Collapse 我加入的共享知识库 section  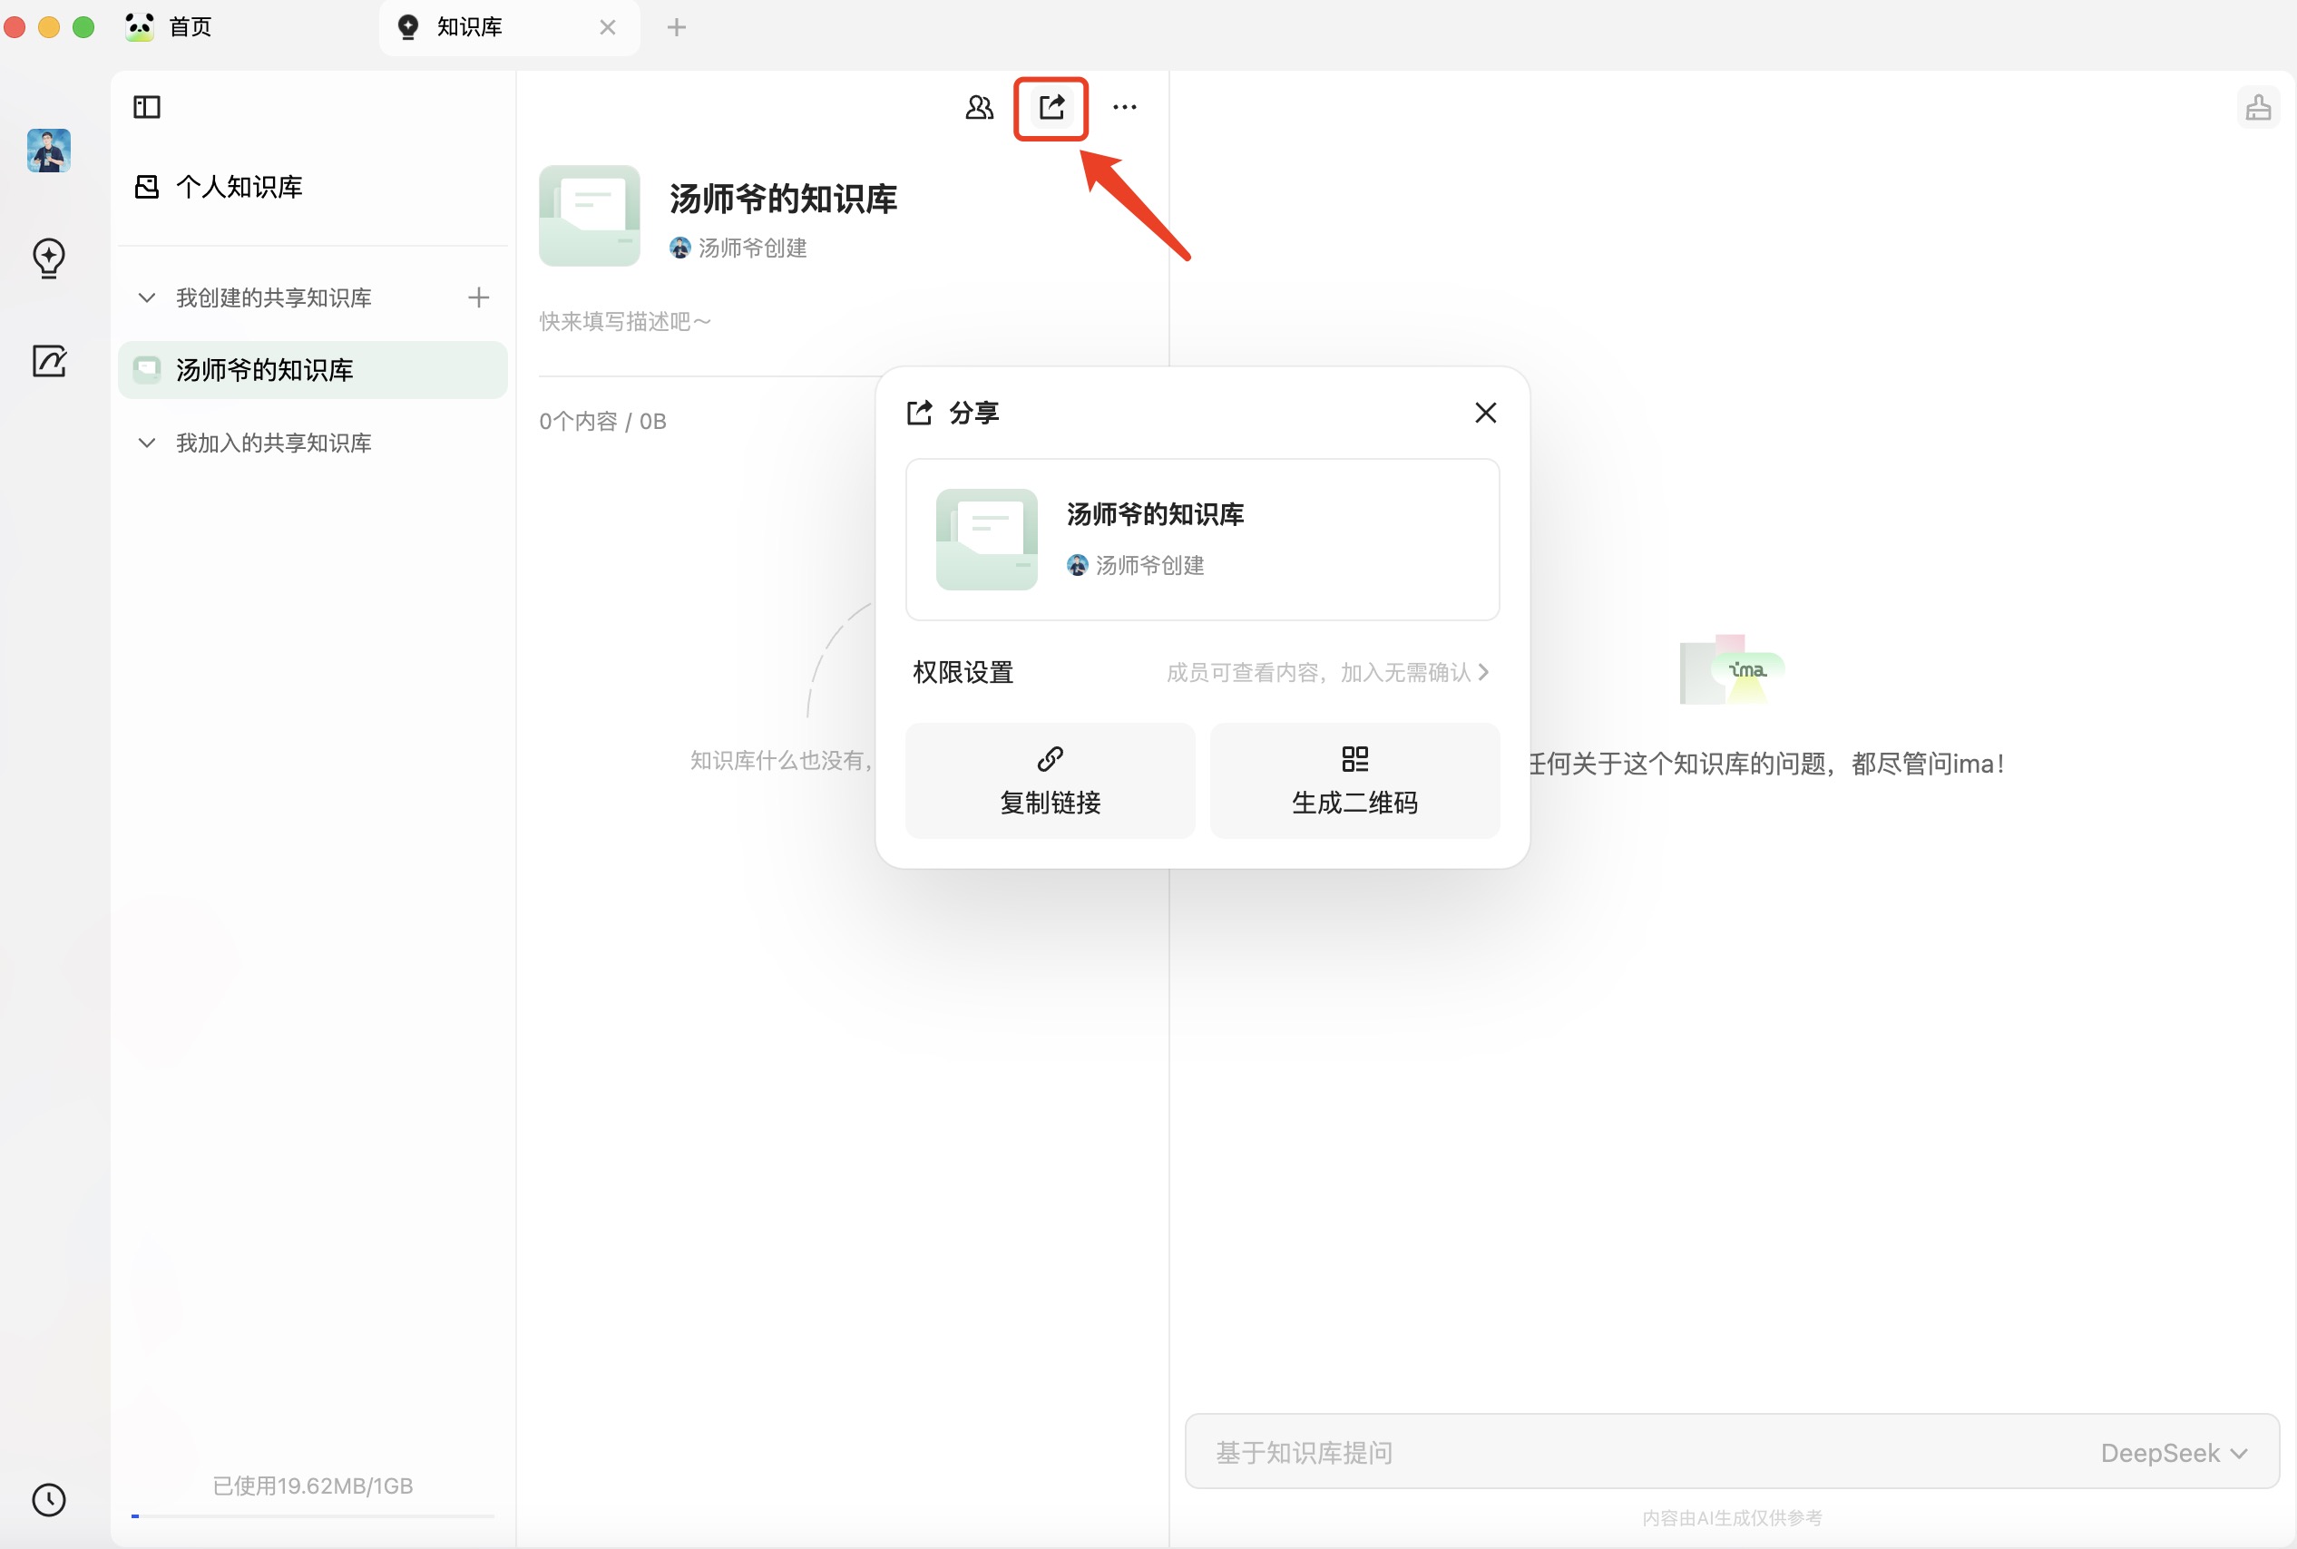tap(147, 443)
